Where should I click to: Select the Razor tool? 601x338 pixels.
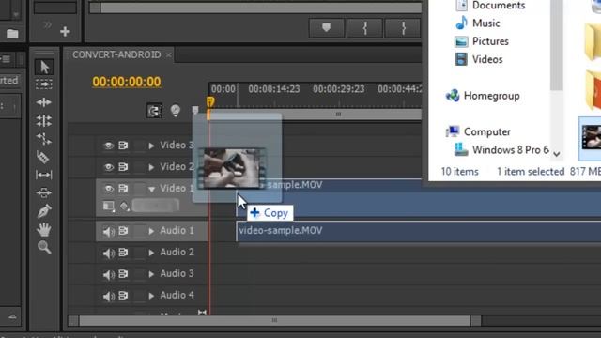[x=43, y=157]
